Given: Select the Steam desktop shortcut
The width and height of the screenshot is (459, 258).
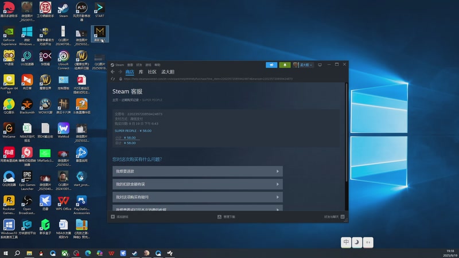Looking at the screenshot, I should [x=63, y=10].
